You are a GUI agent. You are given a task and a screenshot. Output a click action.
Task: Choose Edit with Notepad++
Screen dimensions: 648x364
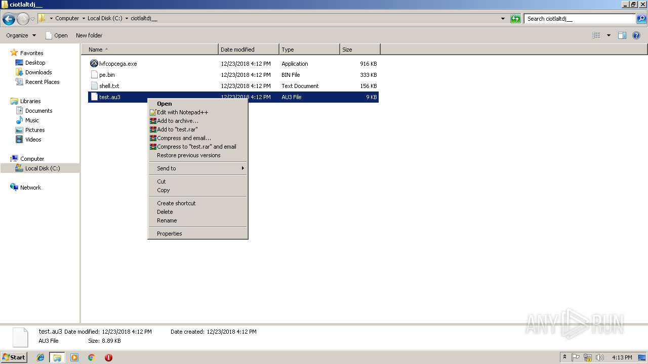[x=198, y=112]
